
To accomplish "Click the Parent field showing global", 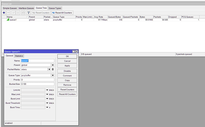I will tap(36, 65).
